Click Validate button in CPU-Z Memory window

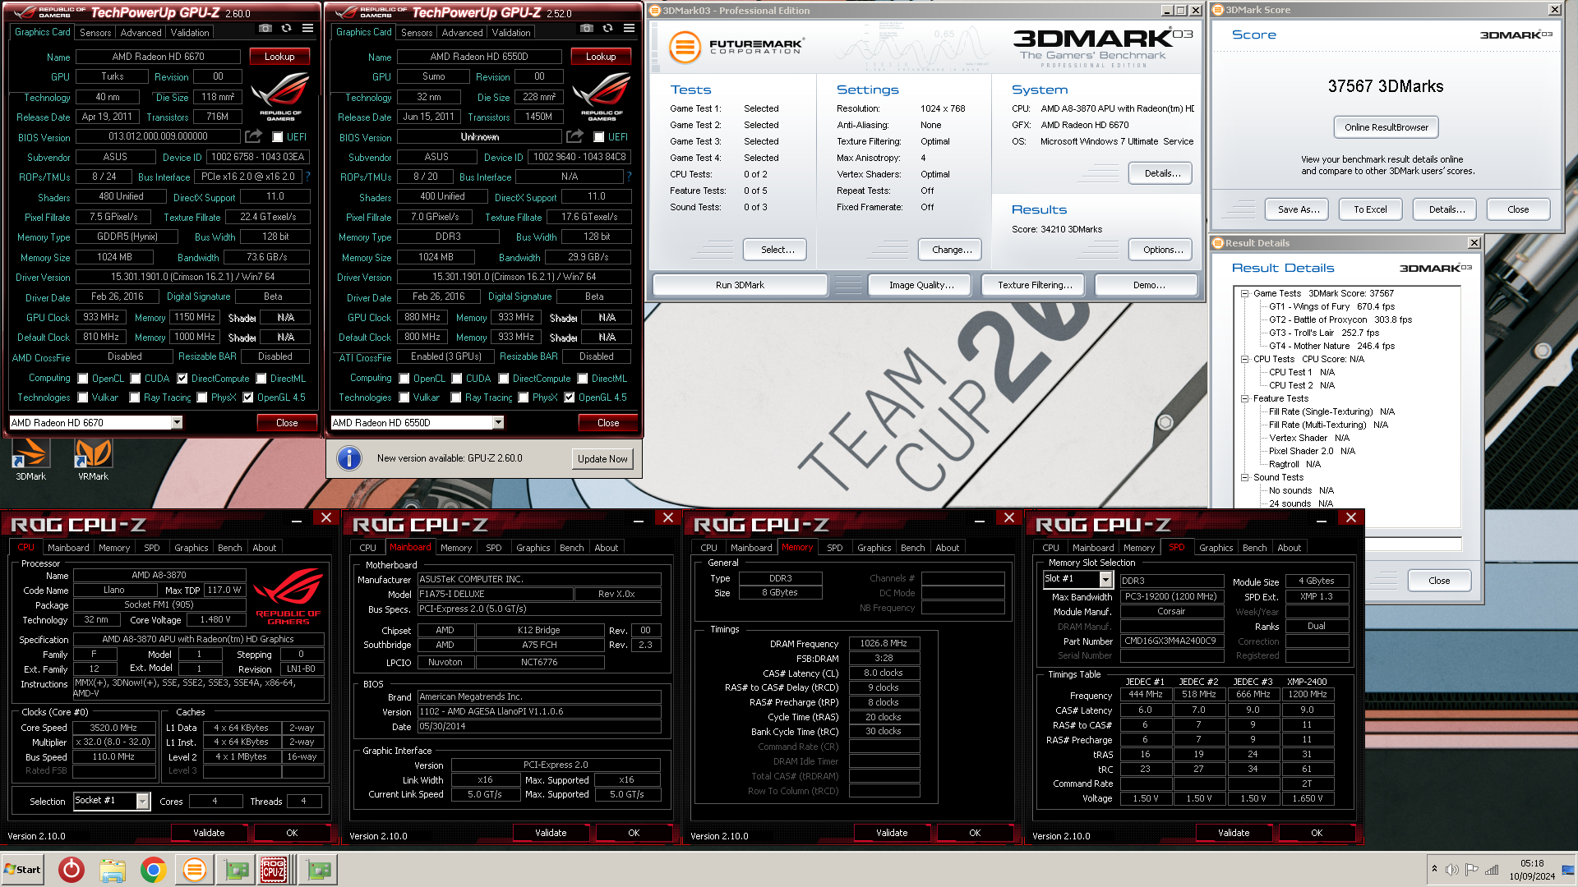coord(892,833)
